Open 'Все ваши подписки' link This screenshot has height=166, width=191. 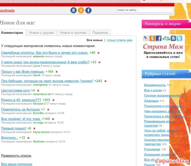pyautogui.click(x=17, y=164)
